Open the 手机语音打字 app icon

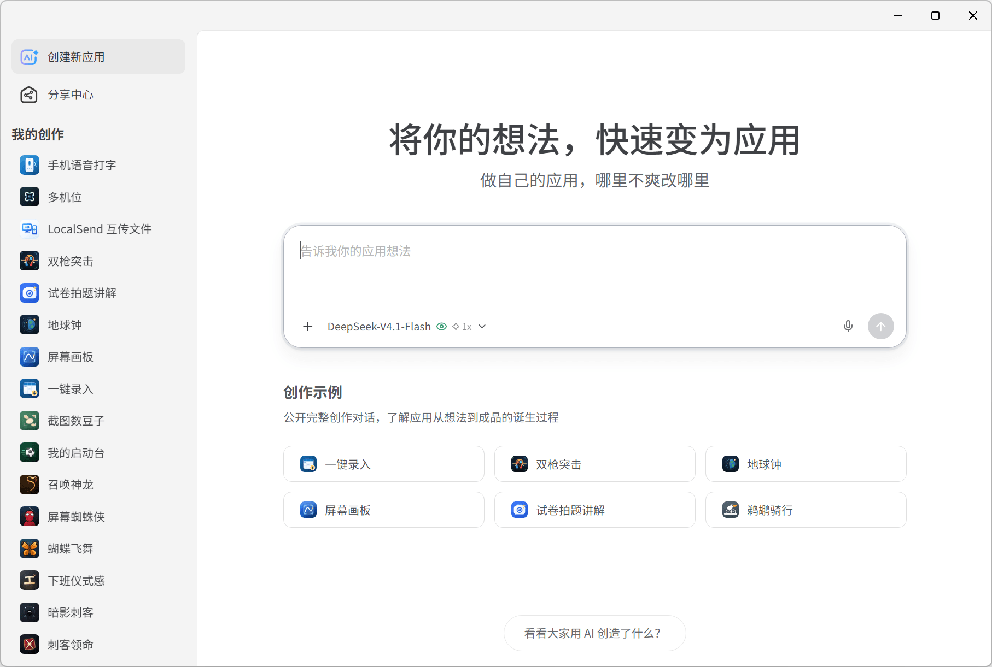30,165
